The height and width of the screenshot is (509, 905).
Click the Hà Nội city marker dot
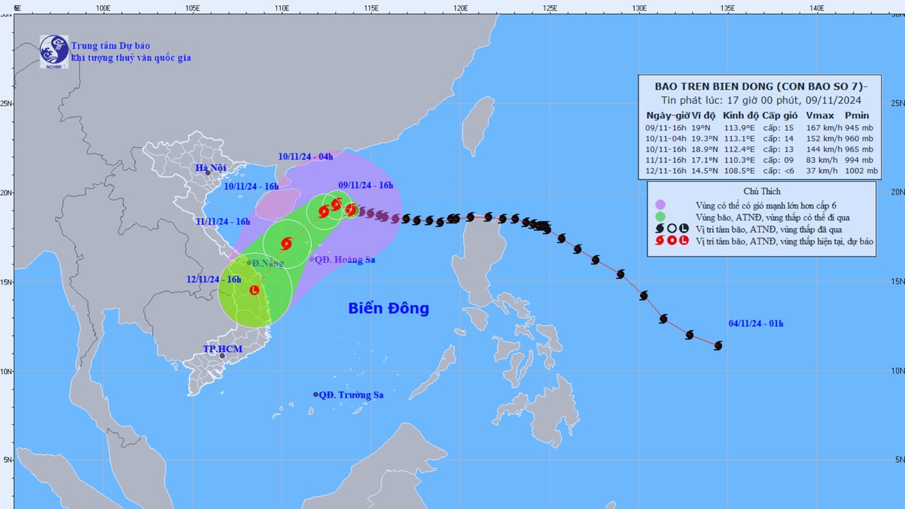pos(208,172)
